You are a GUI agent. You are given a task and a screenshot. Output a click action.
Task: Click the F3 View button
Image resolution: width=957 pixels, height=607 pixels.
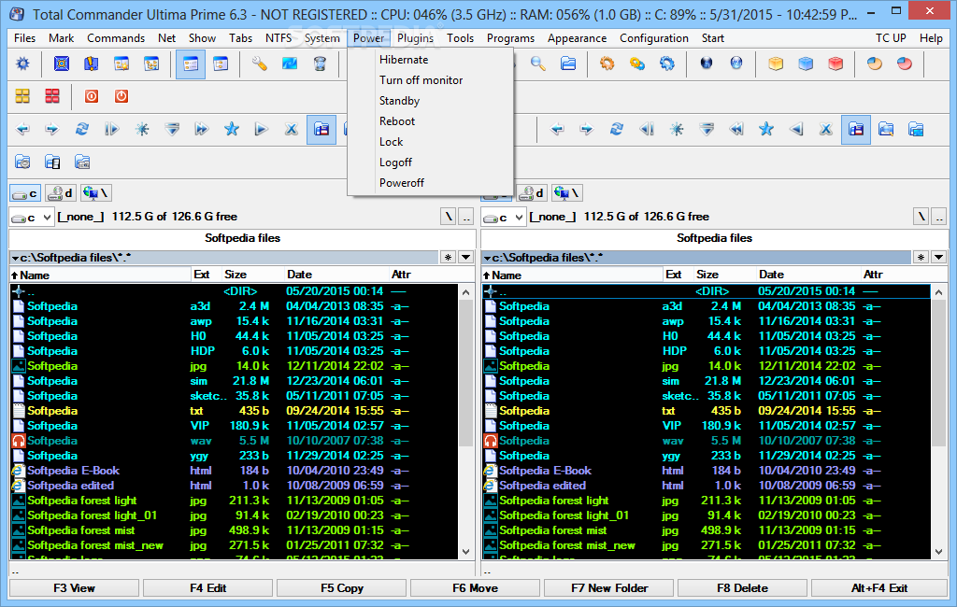[x=75, y=588]
